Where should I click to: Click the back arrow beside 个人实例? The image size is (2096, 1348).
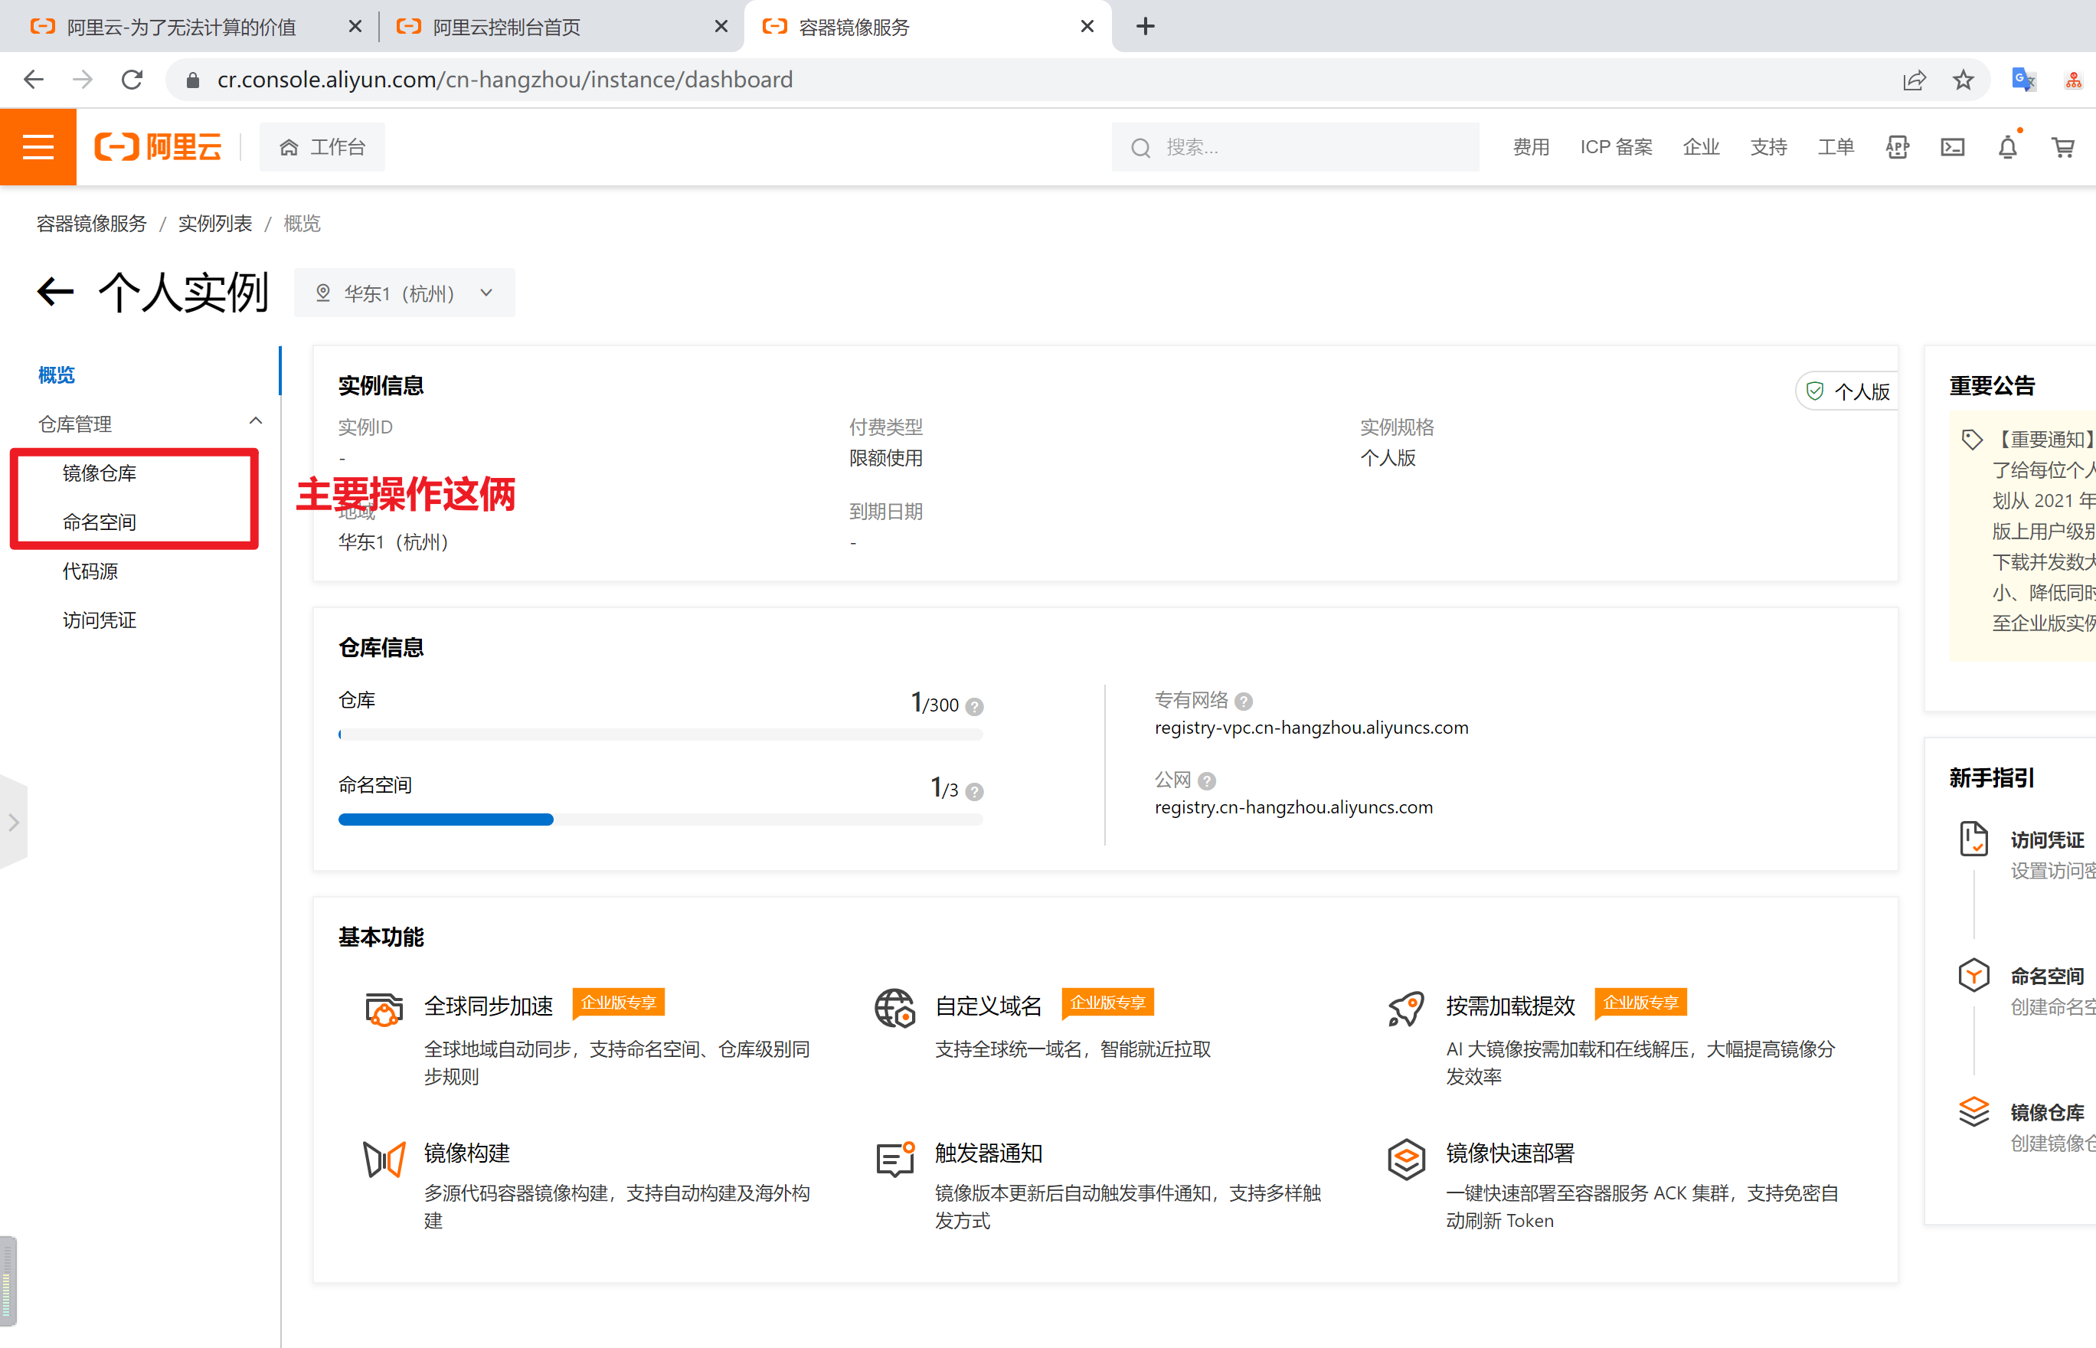coord(55,292)
